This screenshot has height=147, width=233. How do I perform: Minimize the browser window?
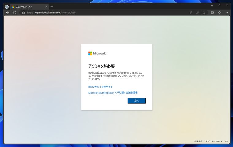[212, 5]
